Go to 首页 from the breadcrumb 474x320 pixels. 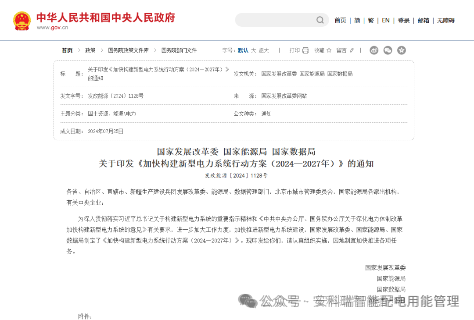tap(67, 50)
